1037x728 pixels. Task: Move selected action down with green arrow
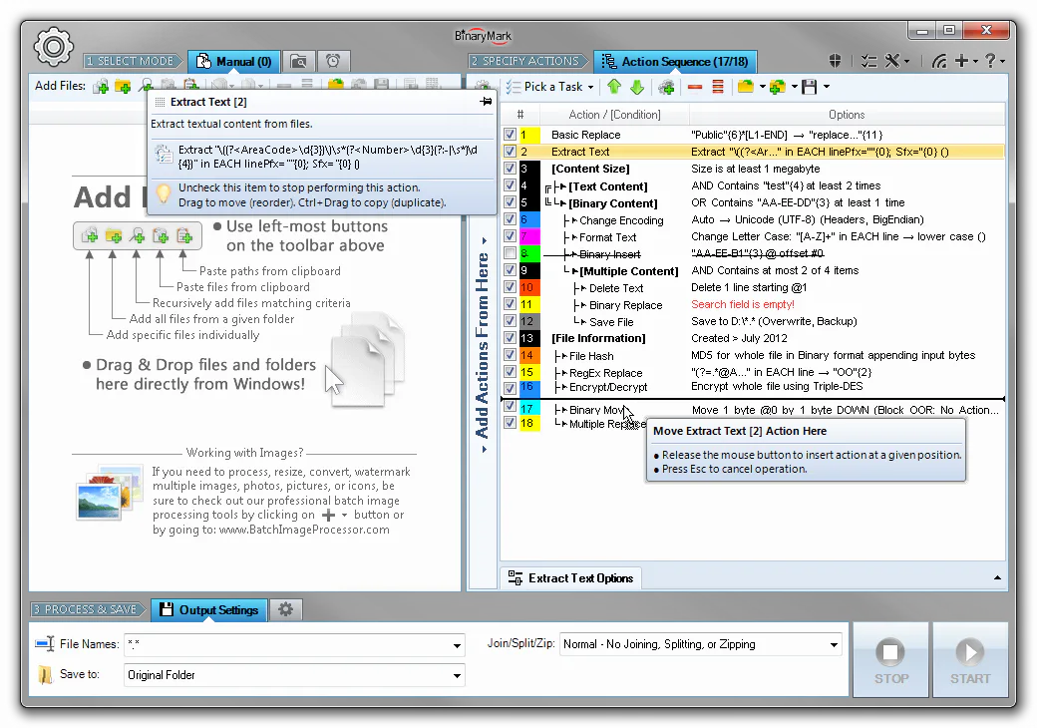pos(637,87)
